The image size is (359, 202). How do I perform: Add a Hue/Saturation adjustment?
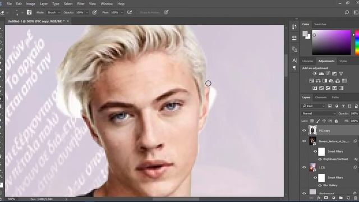pos(312,81)
